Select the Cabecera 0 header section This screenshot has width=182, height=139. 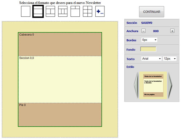coord(60,44)
